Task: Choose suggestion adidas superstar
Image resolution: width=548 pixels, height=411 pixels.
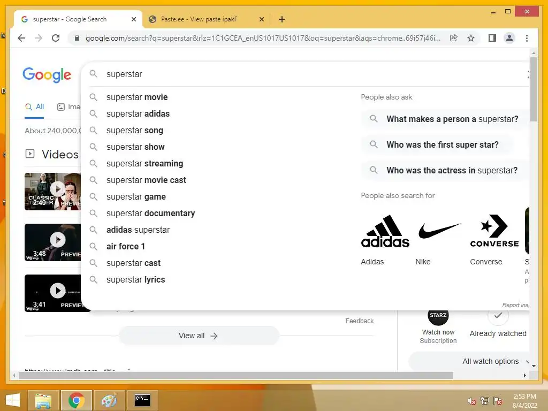Action: (x=138, y=230)
